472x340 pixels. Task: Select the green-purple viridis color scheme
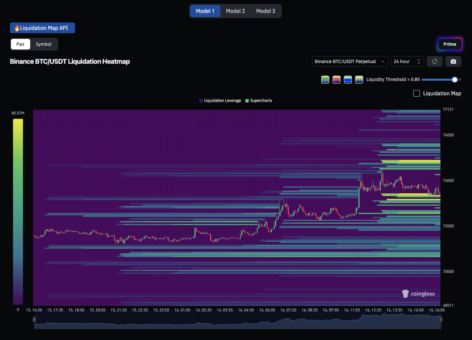(x=325, y=80)
